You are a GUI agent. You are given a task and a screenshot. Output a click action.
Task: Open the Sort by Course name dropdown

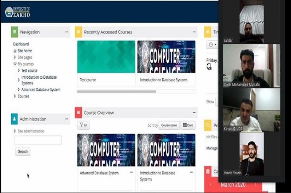(x=169, y=125)
